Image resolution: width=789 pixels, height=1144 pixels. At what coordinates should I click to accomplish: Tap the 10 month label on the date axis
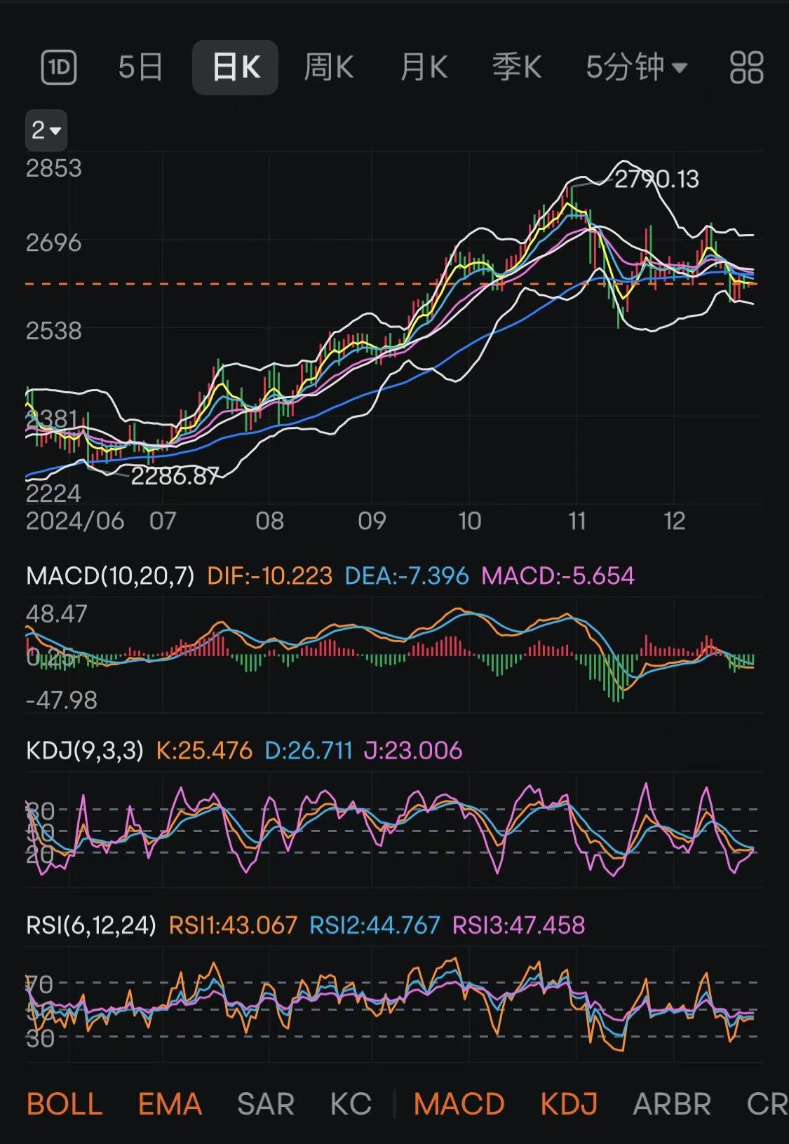(x=469, y=521)
